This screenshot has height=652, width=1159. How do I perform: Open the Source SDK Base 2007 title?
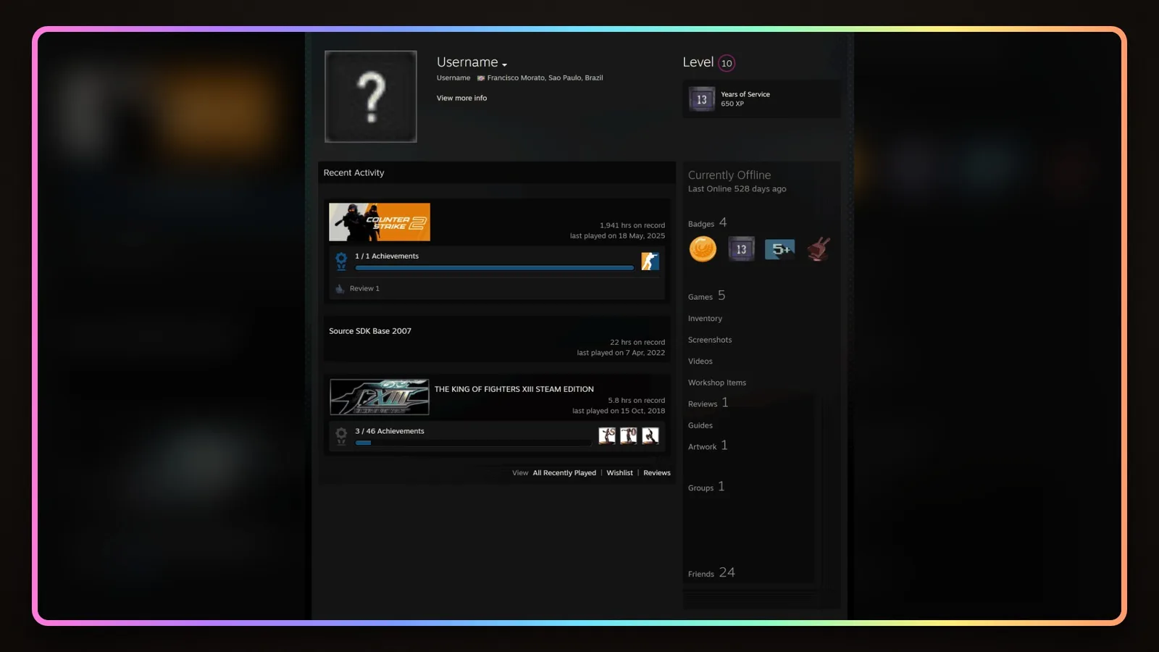pyautogui.click(x=370, y=331)
